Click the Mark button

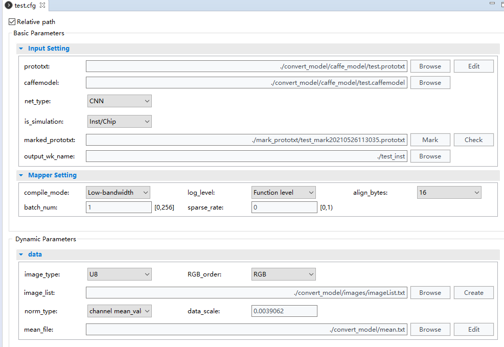click(430, 140)
